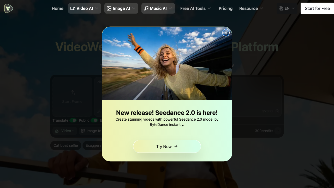The width and height of the screenshot is (334, 188).
Task: Open the Pricing page
Action: (x=225, y=8)
